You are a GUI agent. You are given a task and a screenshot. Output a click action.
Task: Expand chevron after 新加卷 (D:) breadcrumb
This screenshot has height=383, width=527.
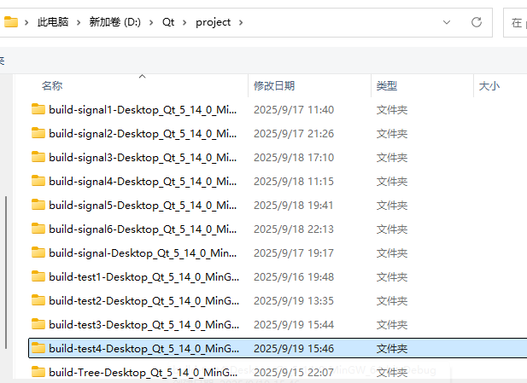151,22
